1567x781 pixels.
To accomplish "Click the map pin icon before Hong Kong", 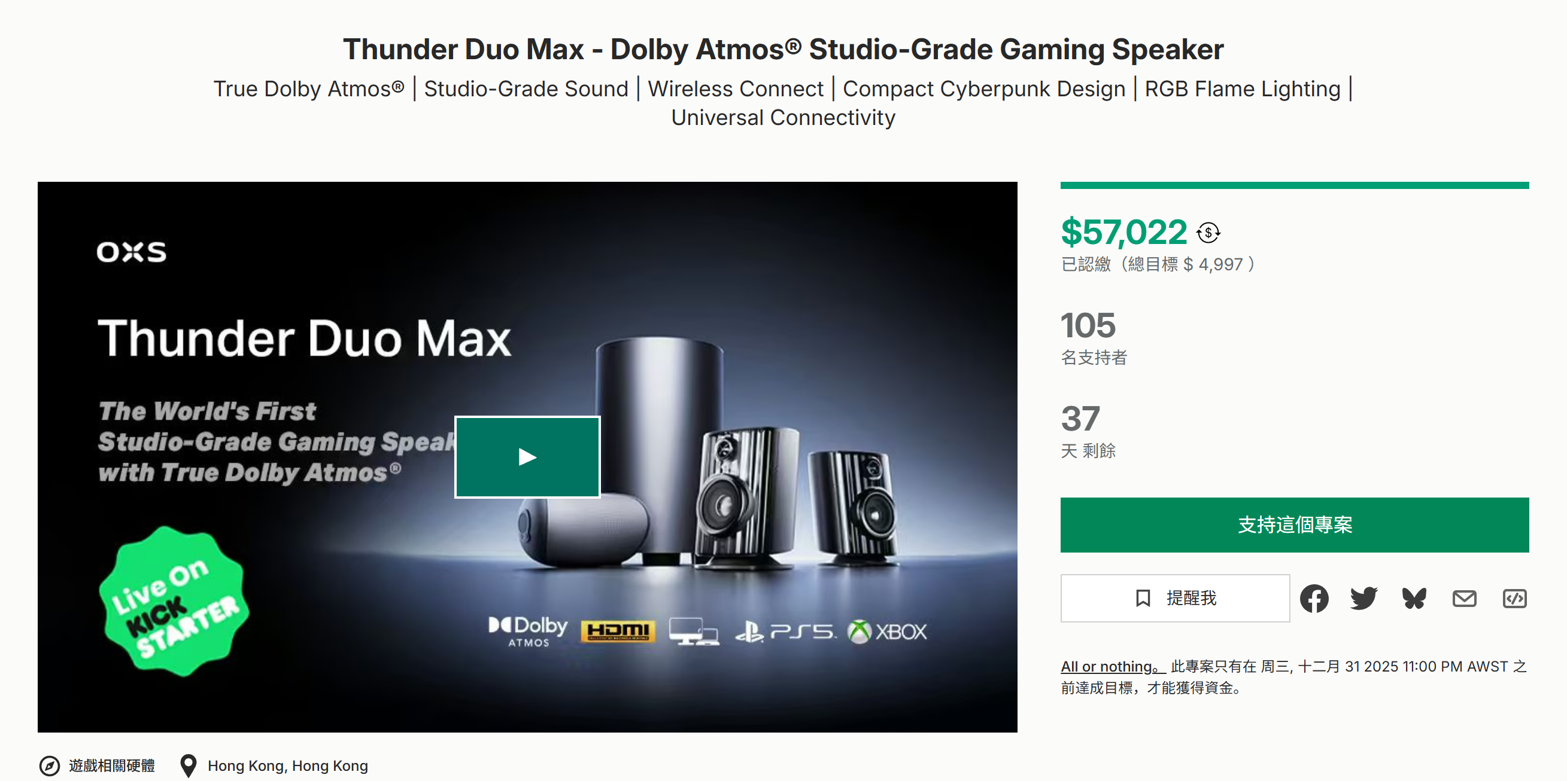I will coord(189,766).
